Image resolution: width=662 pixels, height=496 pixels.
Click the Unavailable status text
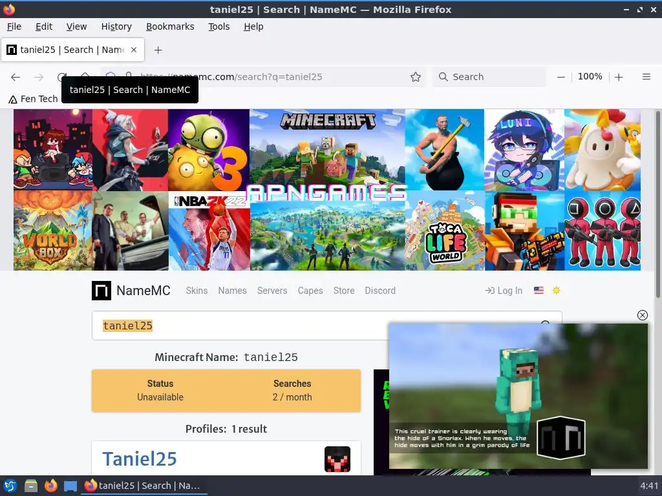tap(160, 397)
